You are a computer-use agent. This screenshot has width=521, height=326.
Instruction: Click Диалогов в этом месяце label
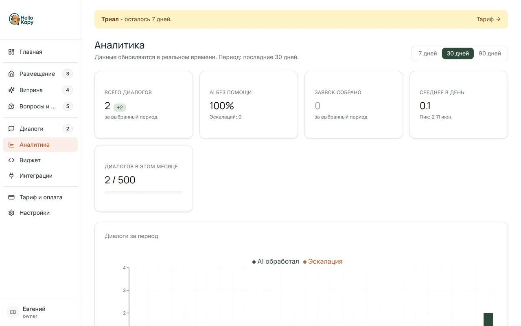pyautogui.click(x=141, y=167)
